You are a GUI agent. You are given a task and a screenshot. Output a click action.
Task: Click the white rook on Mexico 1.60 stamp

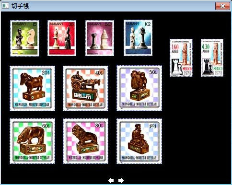pyautogui.click(x=175, y=67)
